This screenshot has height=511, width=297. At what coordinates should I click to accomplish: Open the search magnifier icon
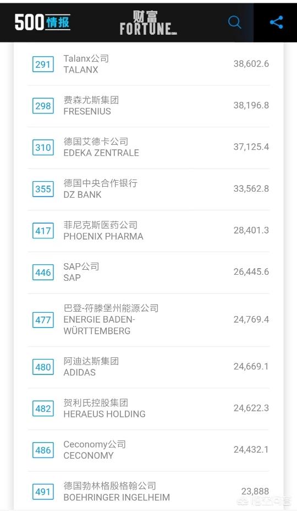pyautogui.click(x=234, y=23)
